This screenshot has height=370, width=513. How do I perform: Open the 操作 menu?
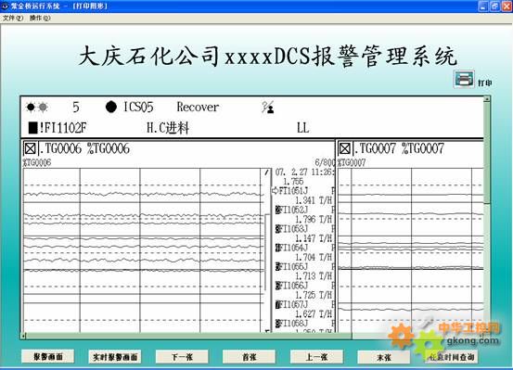click(x=40, y=18)
